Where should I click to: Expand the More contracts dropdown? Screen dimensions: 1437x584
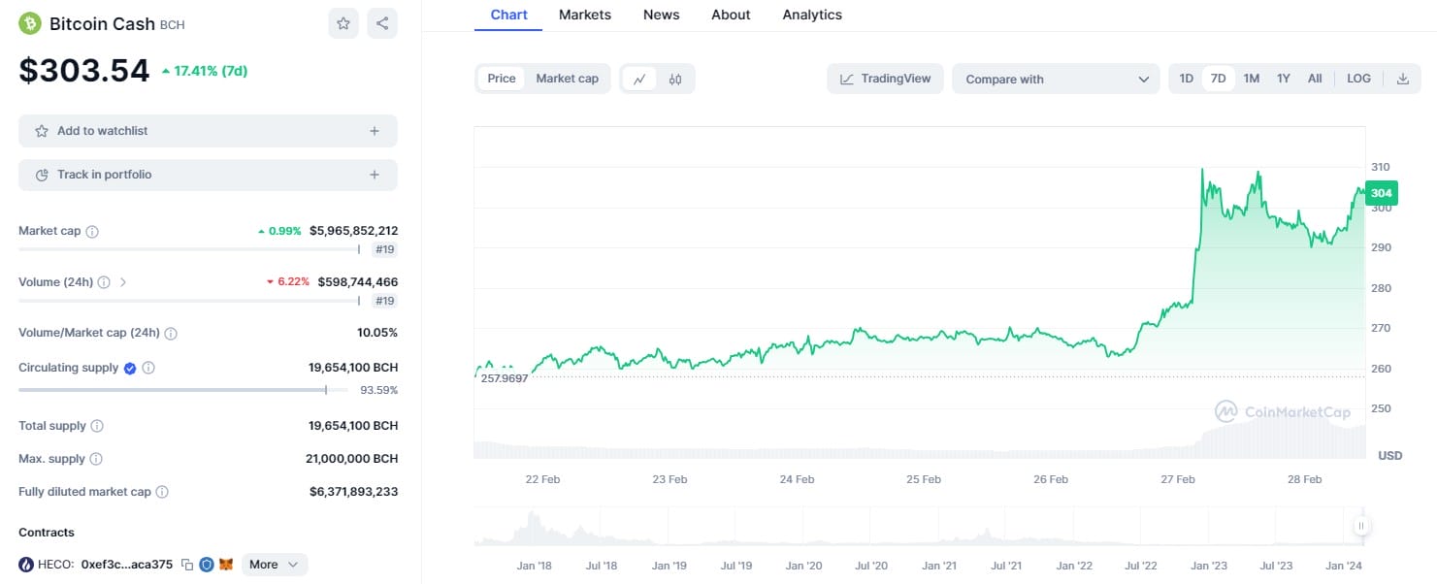(275, 565)
